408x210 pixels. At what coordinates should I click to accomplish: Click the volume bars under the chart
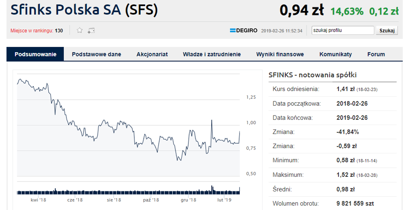tap(128, 192)
